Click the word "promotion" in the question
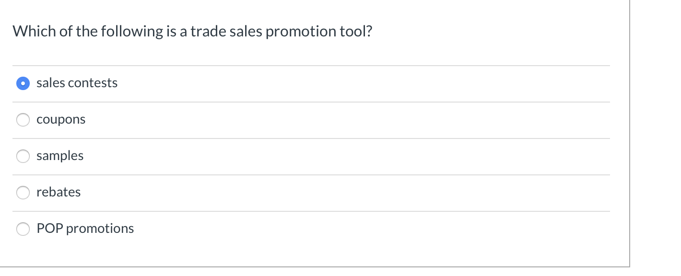Viewport: 681px width, 276px height. pos(299,32)
